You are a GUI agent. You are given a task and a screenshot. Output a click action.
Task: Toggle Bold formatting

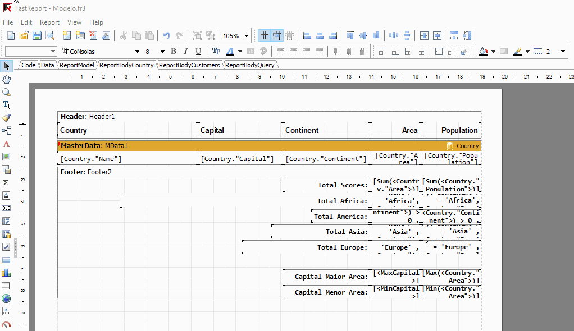[174, 52]
